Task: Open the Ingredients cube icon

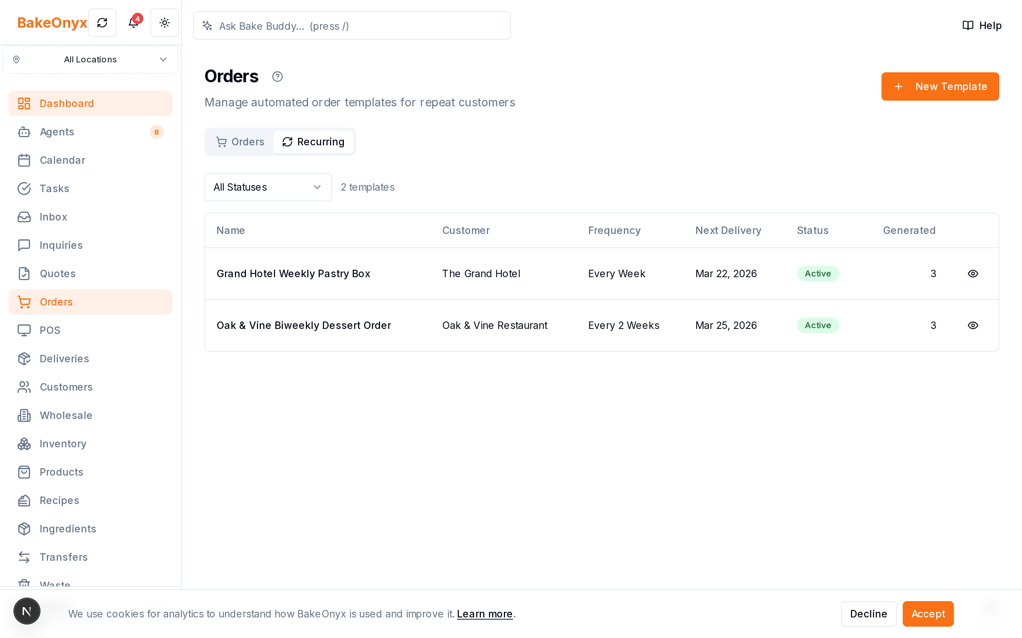Action: (x=24, y=529)
